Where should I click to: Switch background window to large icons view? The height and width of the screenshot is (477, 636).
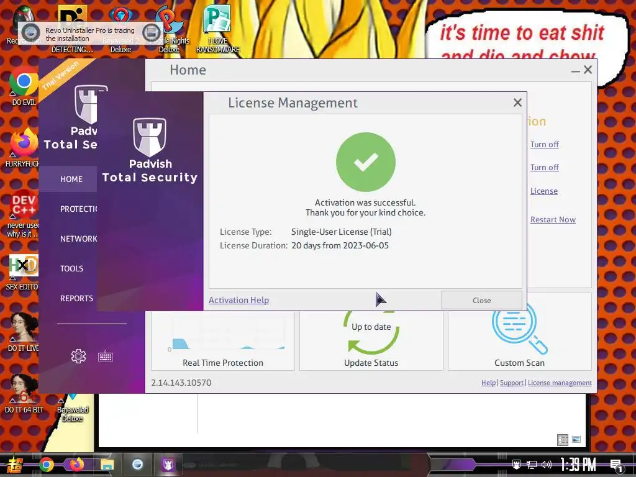pyautogui.click(x=576, y=439)
